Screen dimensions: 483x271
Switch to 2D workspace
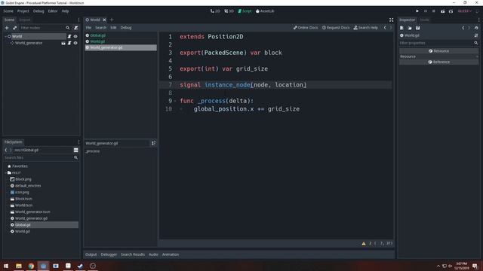(215, 11)
